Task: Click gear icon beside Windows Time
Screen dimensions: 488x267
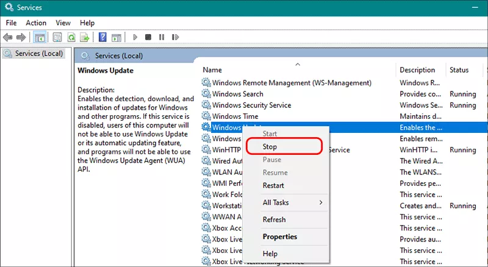Action: tap(206, 116)
